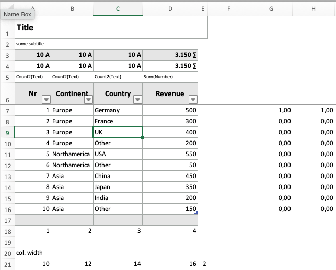Click 'Europe' in row 7

click(x=72, y=110)
